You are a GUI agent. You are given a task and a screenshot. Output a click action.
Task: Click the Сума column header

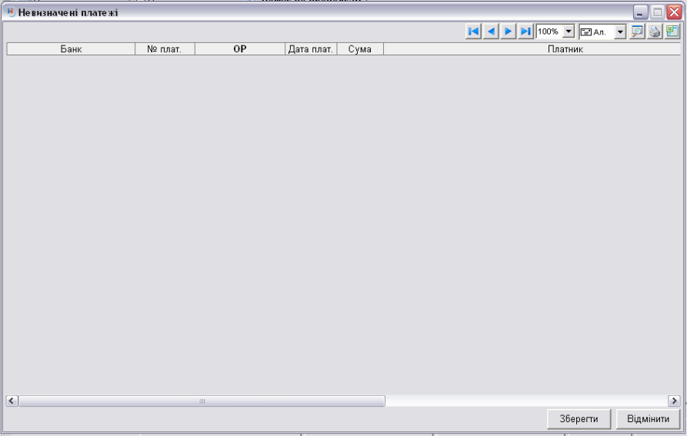pos(359,49)
